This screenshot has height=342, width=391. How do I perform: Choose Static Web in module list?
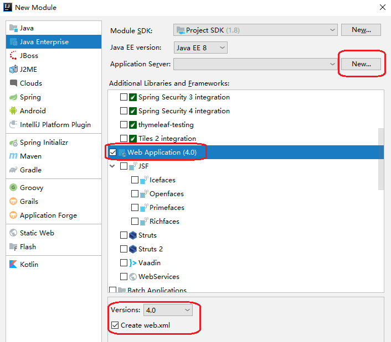(x=37, y=233)
